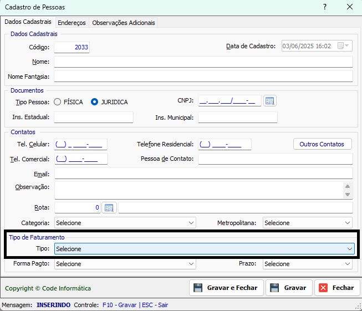
Task: Focus the Pessoa de Contato field
Action: 276,159
